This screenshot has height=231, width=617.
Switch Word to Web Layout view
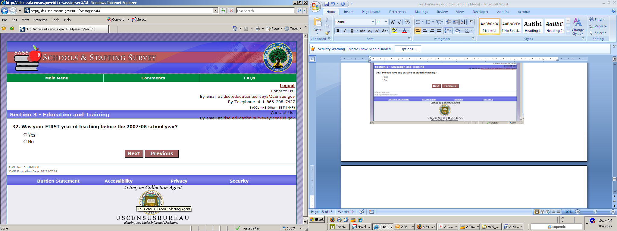pyautogui.click(x=548, y=212)
